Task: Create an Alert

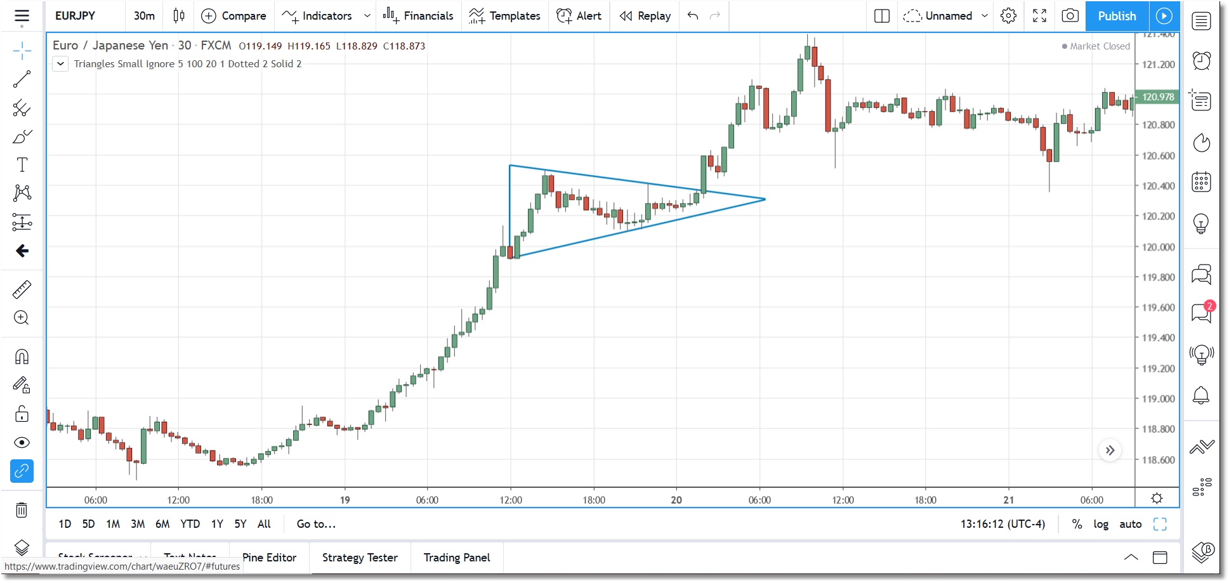Action: coord(579,16)
